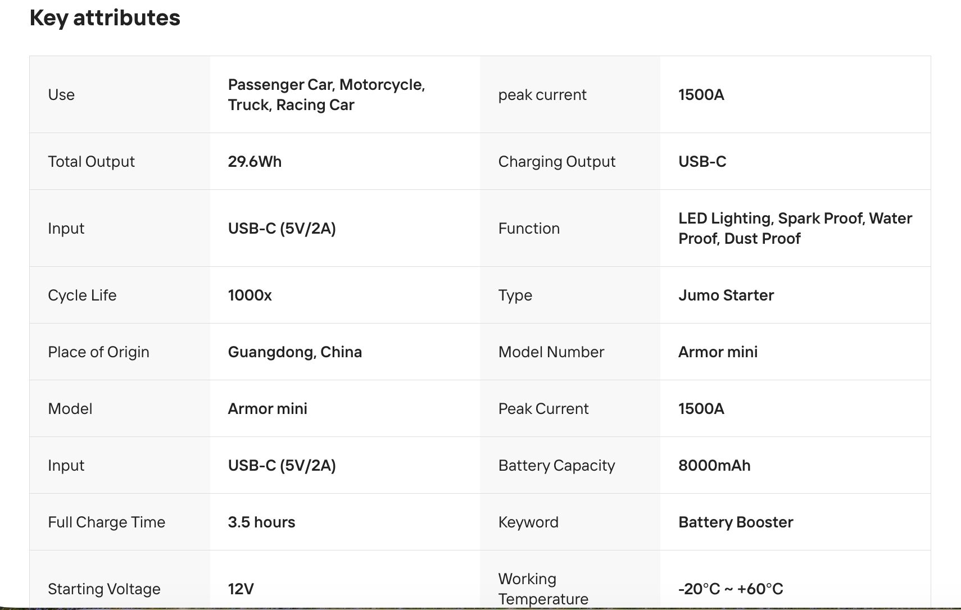Click the Starting Voltage label
This screenshot has width=961, height=610.
coord(104,589)
